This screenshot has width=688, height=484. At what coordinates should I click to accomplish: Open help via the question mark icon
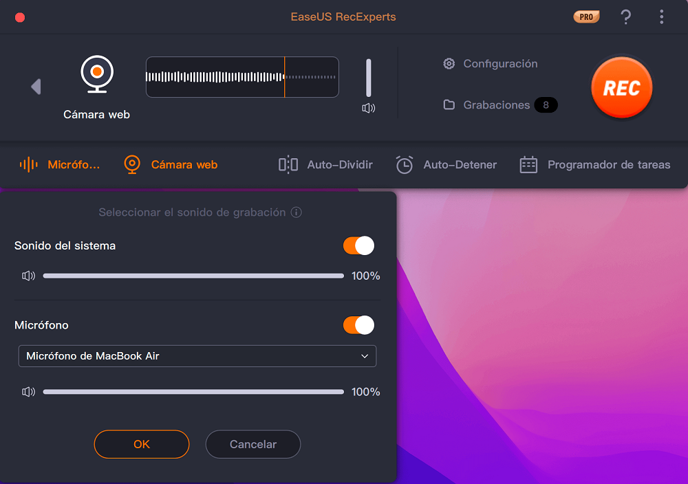pos(625,17)
